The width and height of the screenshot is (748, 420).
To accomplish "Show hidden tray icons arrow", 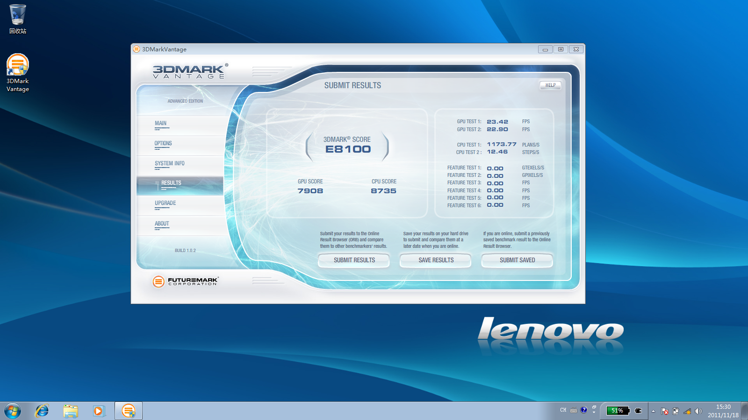I will (x=653, y=411).
